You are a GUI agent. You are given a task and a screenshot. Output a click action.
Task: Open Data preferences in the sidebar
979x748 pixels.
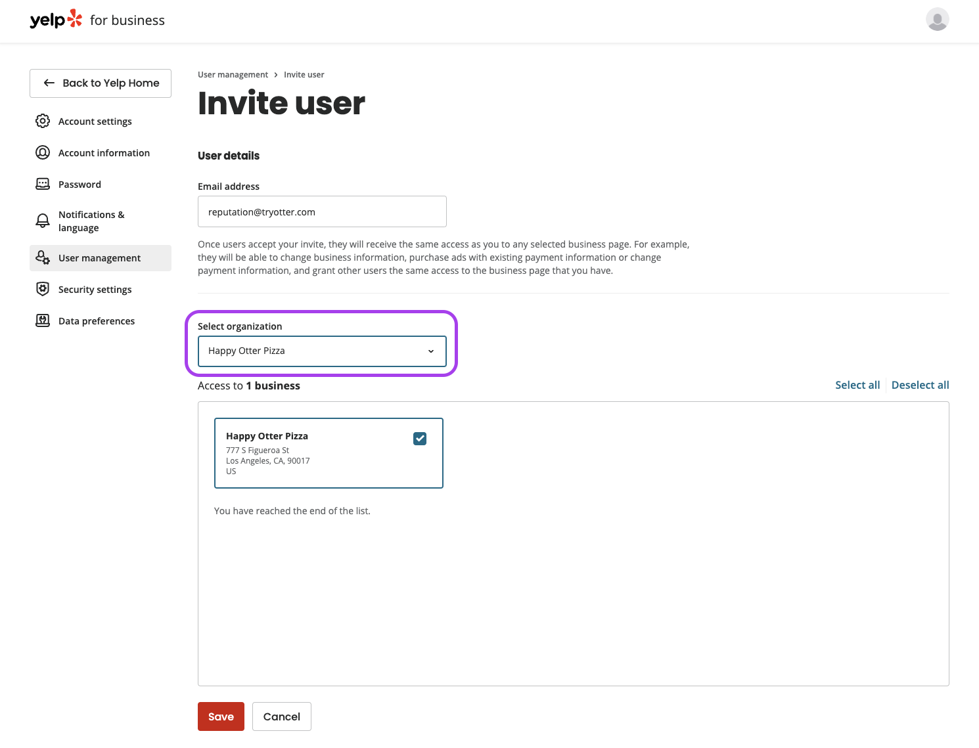(x=101, y=321)
